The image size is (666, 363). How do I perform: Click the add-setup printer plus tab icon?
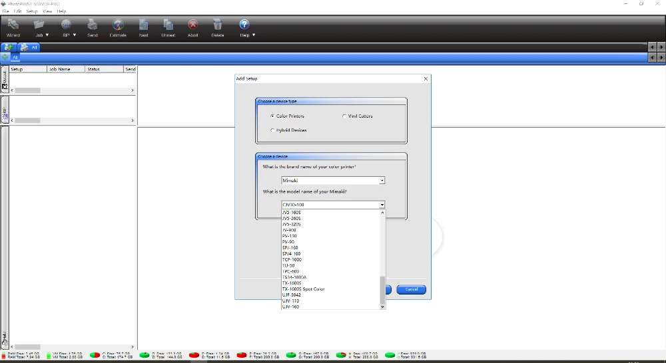[x=8, y=47]
